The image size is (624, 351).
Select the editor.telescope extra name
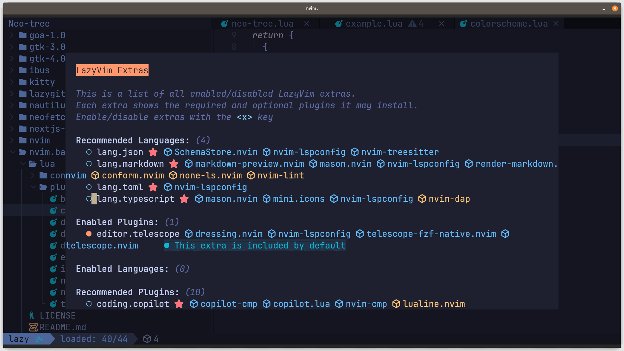point(138,234)
